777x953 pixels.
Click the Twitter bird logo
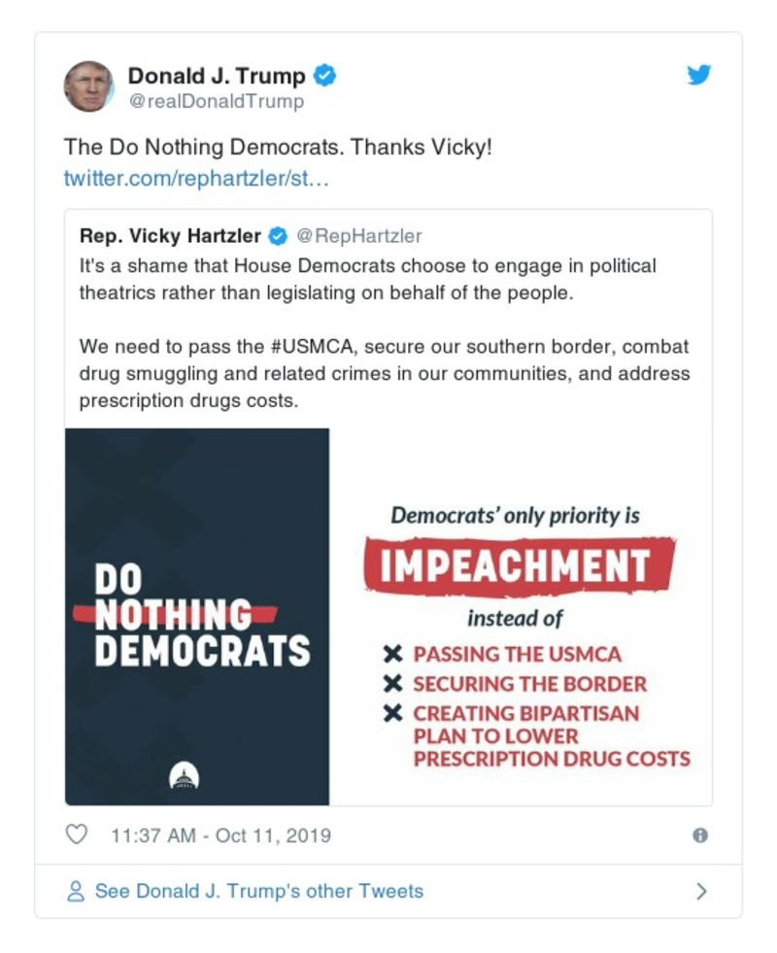(699, 74)
